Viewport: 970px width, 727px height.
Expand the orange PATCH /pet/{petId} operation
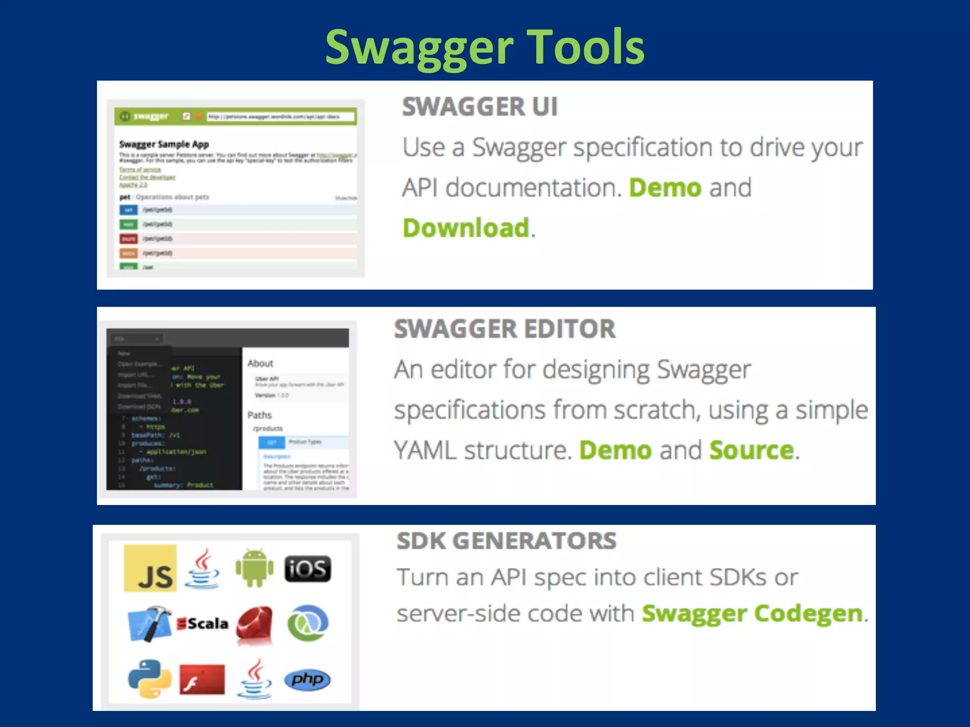(x=238, y=253)
